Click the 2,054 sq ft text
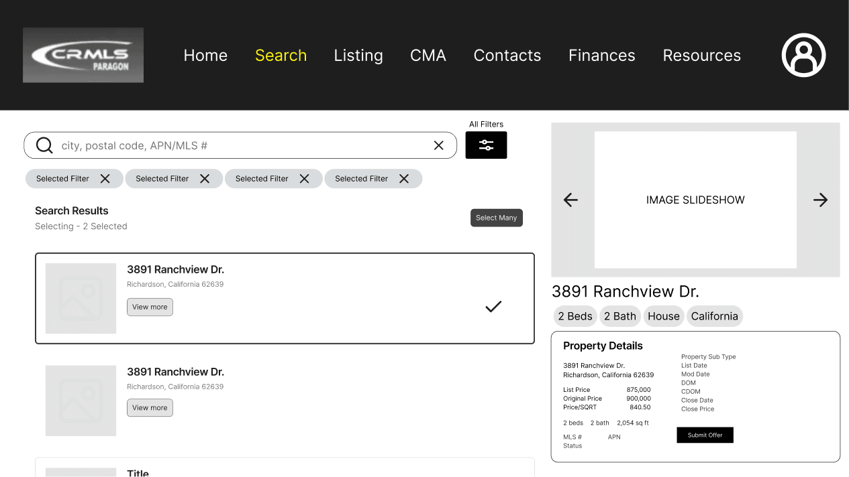The height and width of the screenshot is (477, 849). point(633,423)
